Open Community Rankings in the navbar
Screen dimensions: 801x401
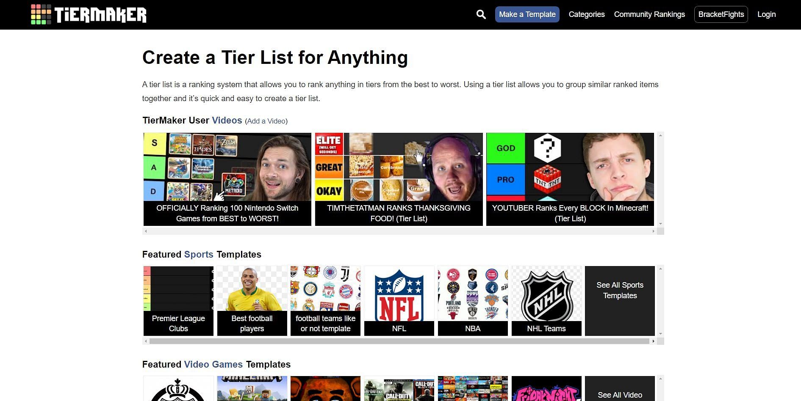click(x=649, y=14)
